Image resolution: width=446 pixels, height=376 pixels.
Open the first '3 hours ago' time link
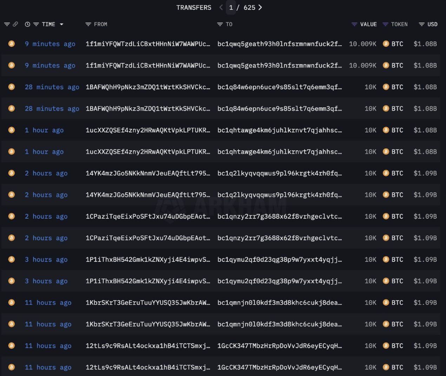coord(46,260)
